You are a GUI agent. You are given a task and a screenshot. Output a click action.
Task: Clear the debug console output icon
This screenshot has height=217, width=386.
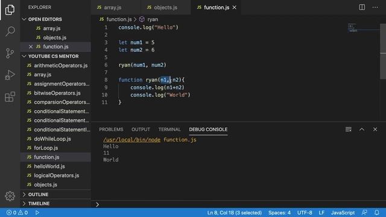click(x=349, y=129)
